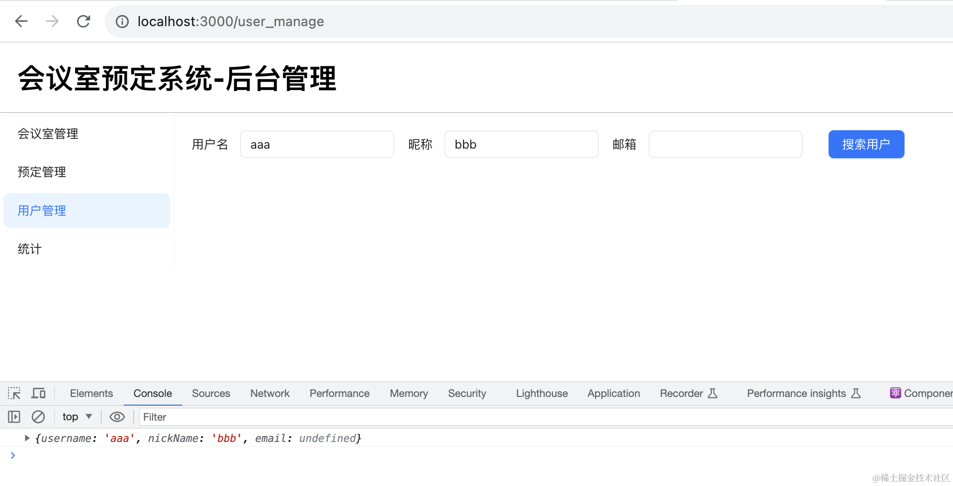Open the Elements tab in DevTools
This screenshot has height=486, width=953.
91,393
